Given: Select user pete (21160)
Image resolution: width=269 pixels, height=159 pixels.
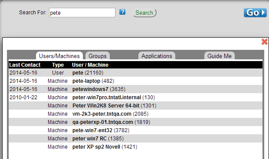Looking at the screenshot, I should [x=88, y=73].
